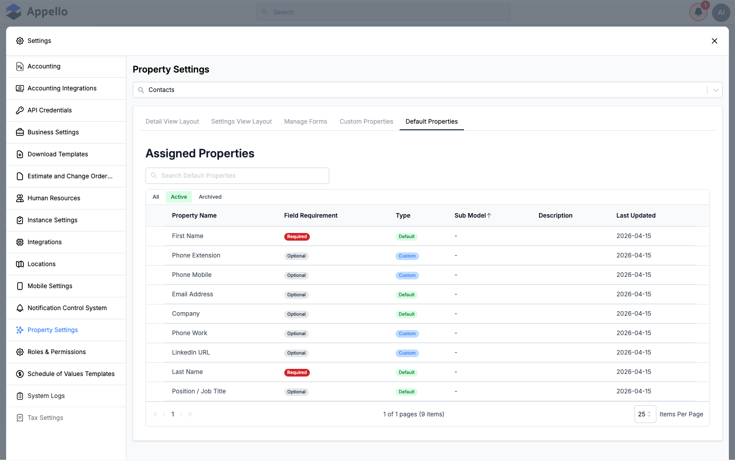Click the Notification Control System bell icon
735x469 pixels.
coord(20,308)
